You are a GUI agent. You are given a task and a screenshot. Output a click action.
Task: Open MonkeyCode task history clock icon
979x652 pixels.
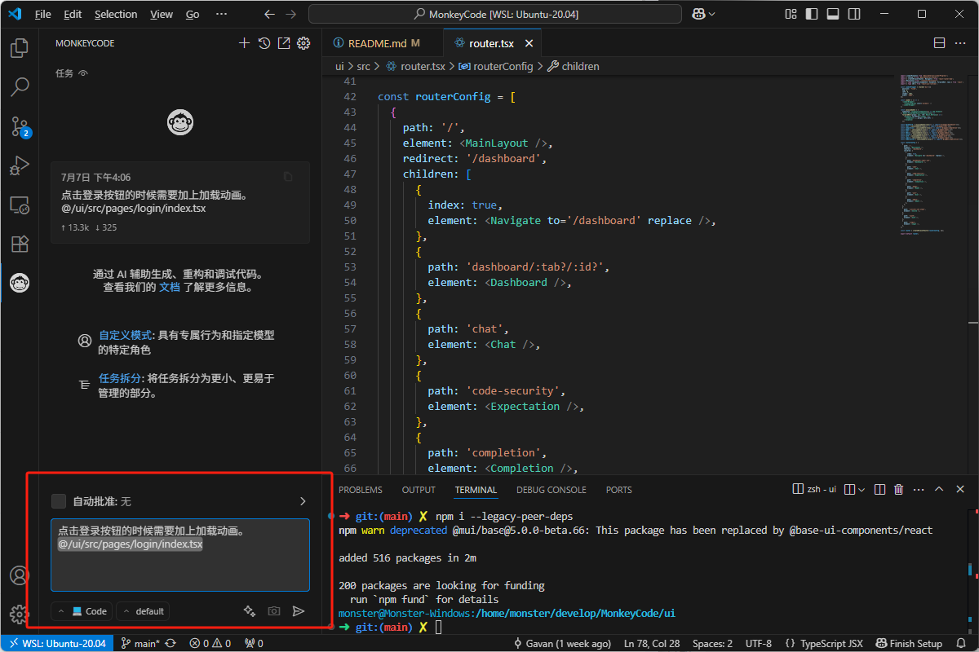pyautogui.click(x=264, y=43)
